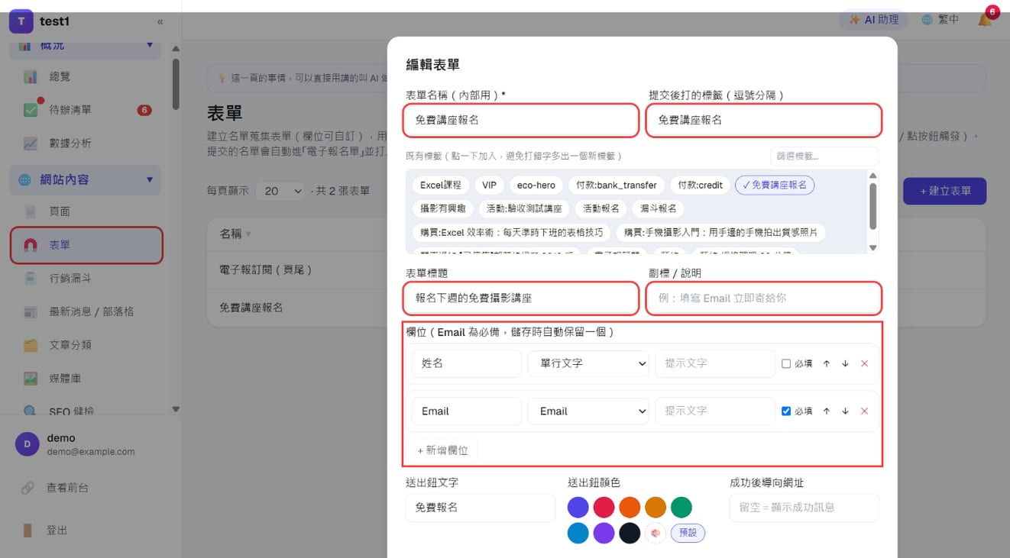Open the 每頁顯示 20 dropdown
Screen dimensions: 1010x558
click(x=280, y=191)
